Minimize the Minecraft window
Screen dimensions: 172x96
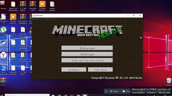click(x=128, y=15)
